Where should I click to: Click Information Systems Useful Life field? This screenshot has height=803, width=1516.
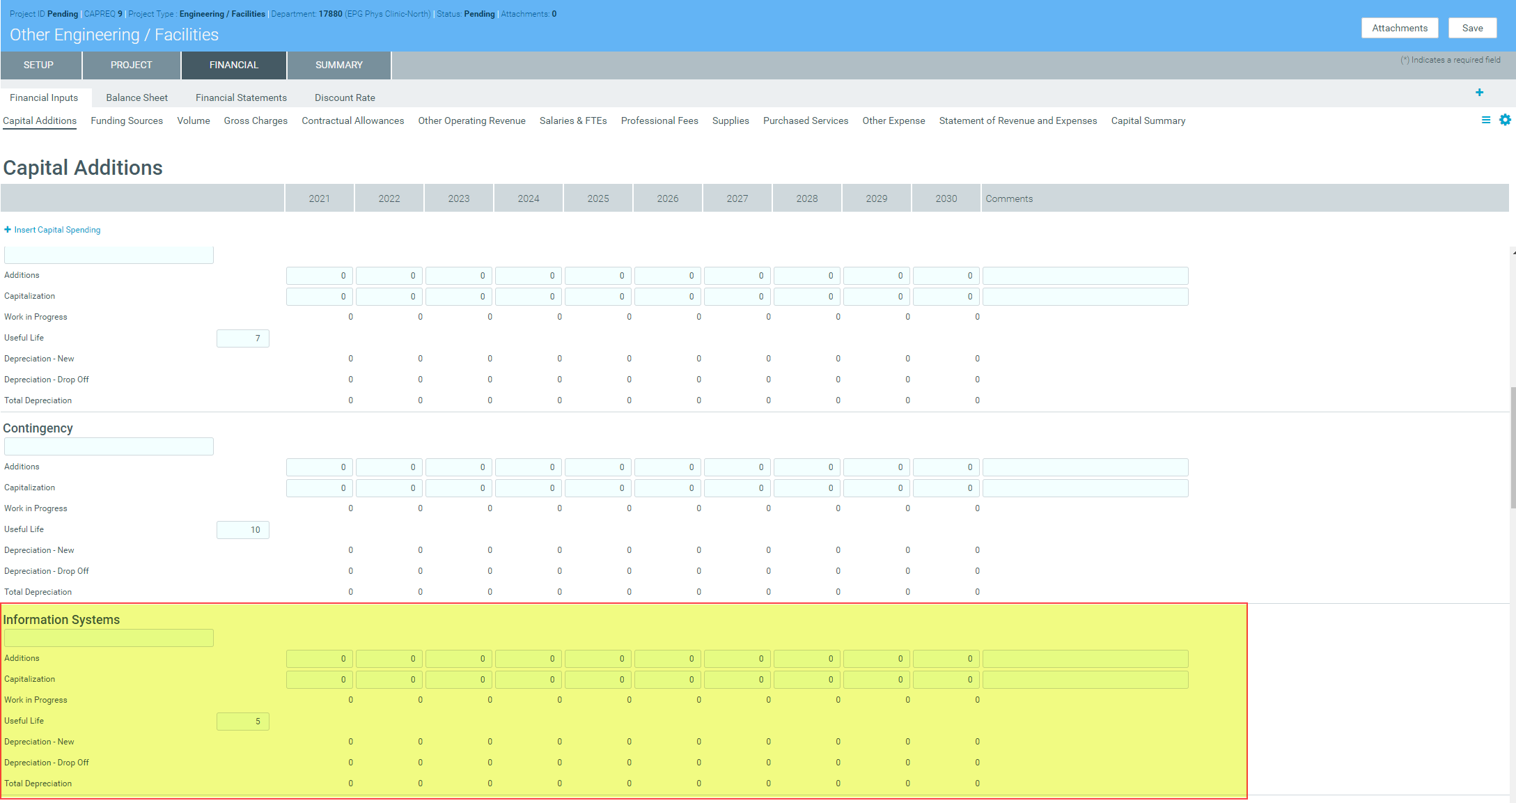242,722
